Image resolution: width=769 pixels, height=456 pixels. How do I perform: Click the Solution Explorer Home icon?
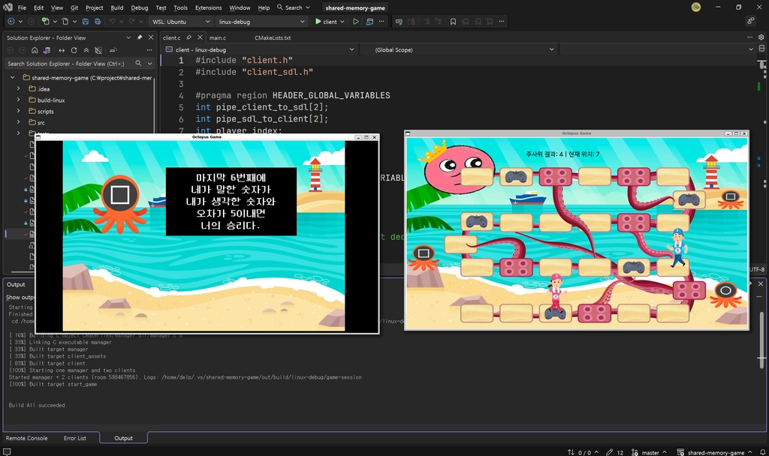pyautogui.click(x=35, y=50)
